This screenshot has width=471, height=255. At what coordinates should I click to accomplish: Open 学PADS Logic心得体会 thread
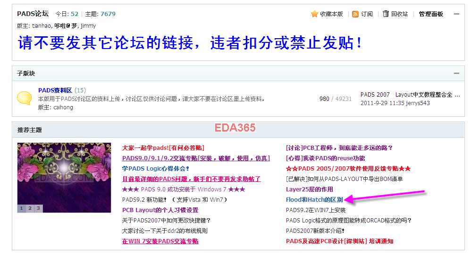pyautogui.click(x=156, y=169)
